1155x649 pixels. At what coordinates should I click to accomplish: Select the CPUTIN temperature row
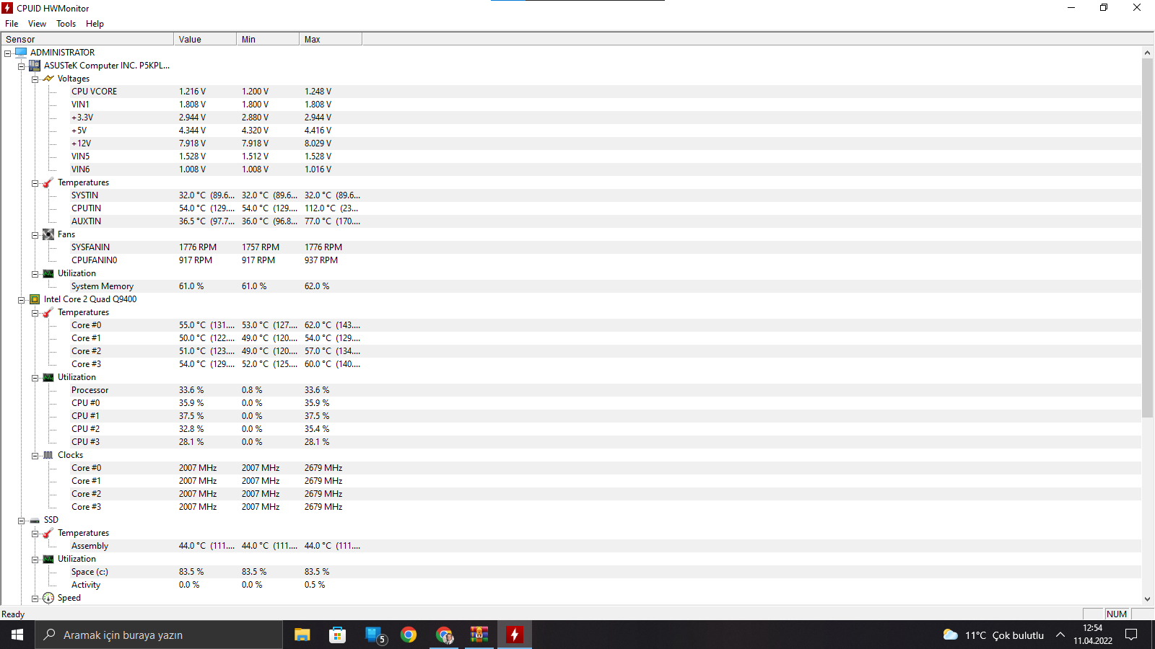pos(571,208)
